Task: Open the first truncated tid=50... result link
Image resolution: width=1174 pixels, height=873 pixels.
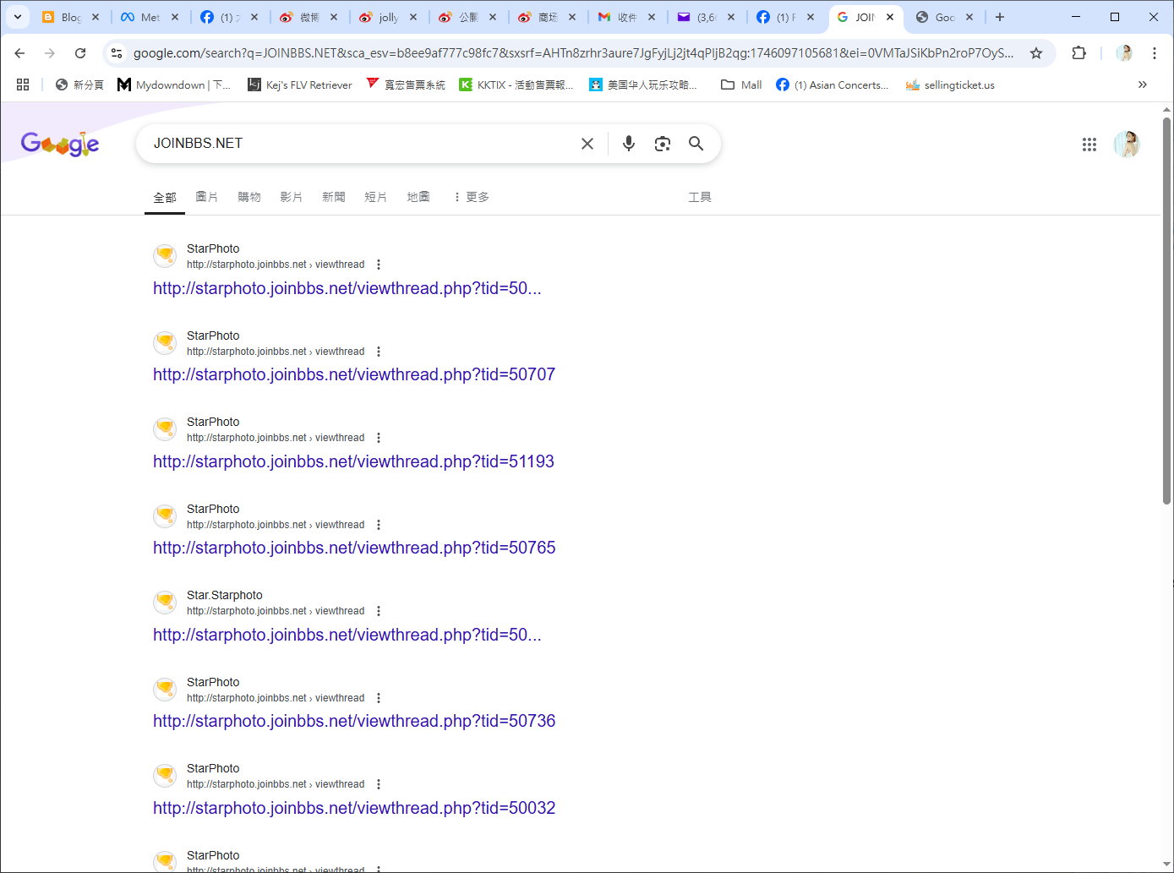Action: click(347, 288)
